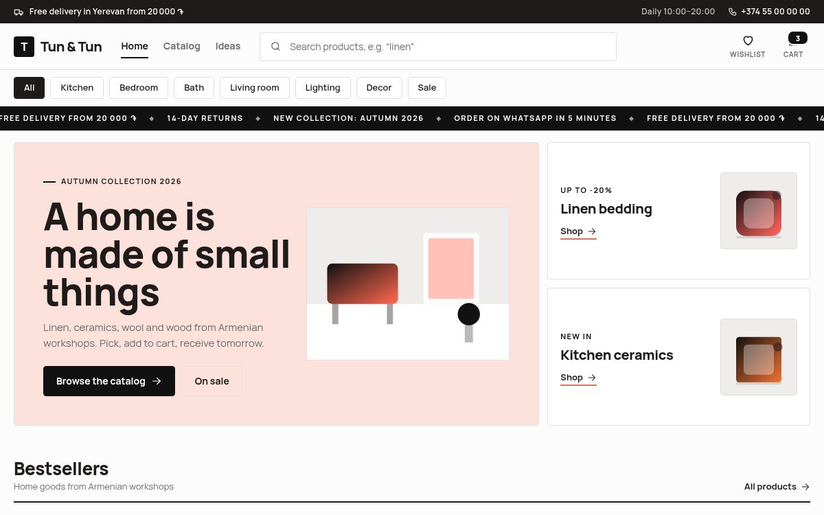
Task: Click ORDER ON WHATSAPP IN 5 MINUTES text
Action: tap(535, 118)
